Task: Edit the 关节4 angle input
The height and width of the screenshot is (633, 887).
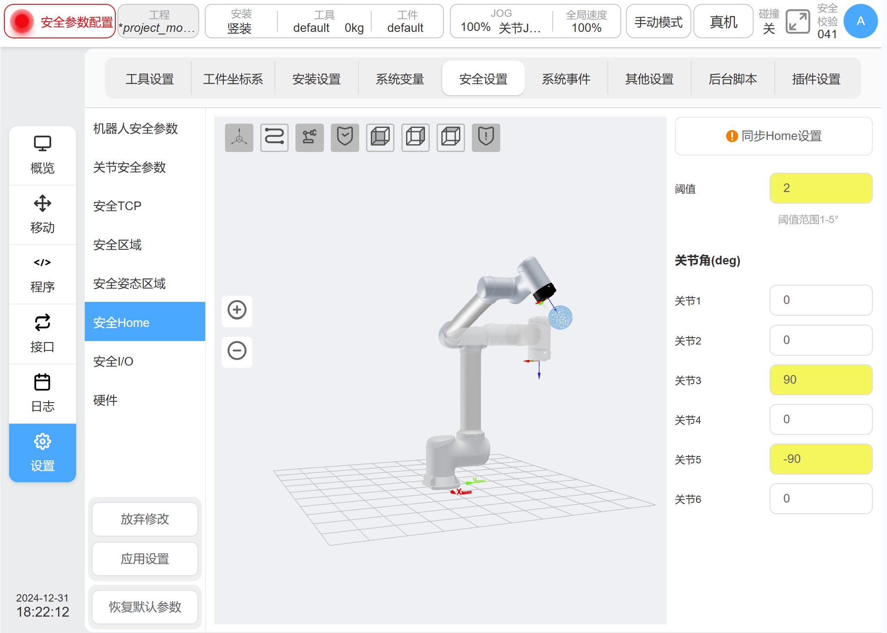Action: pos(821,419)
